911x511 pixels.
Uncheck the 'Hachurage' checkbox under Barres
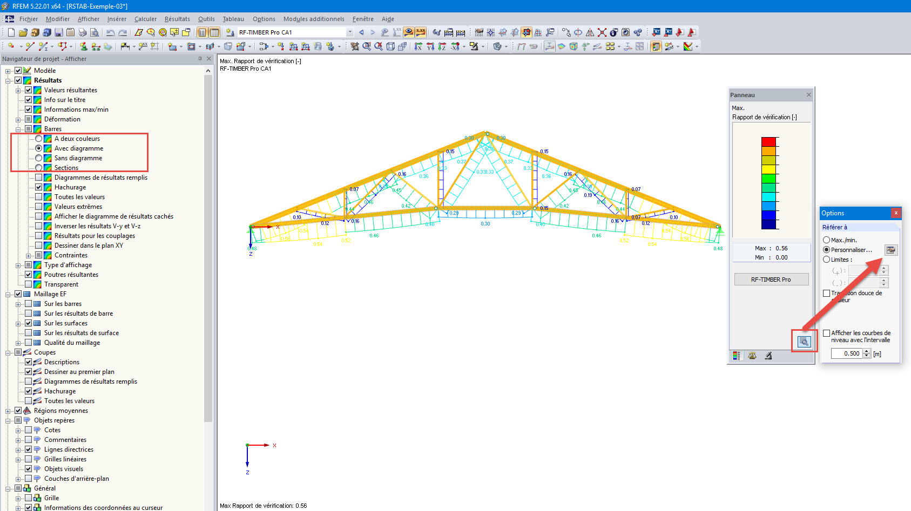(x=39, y=187)
